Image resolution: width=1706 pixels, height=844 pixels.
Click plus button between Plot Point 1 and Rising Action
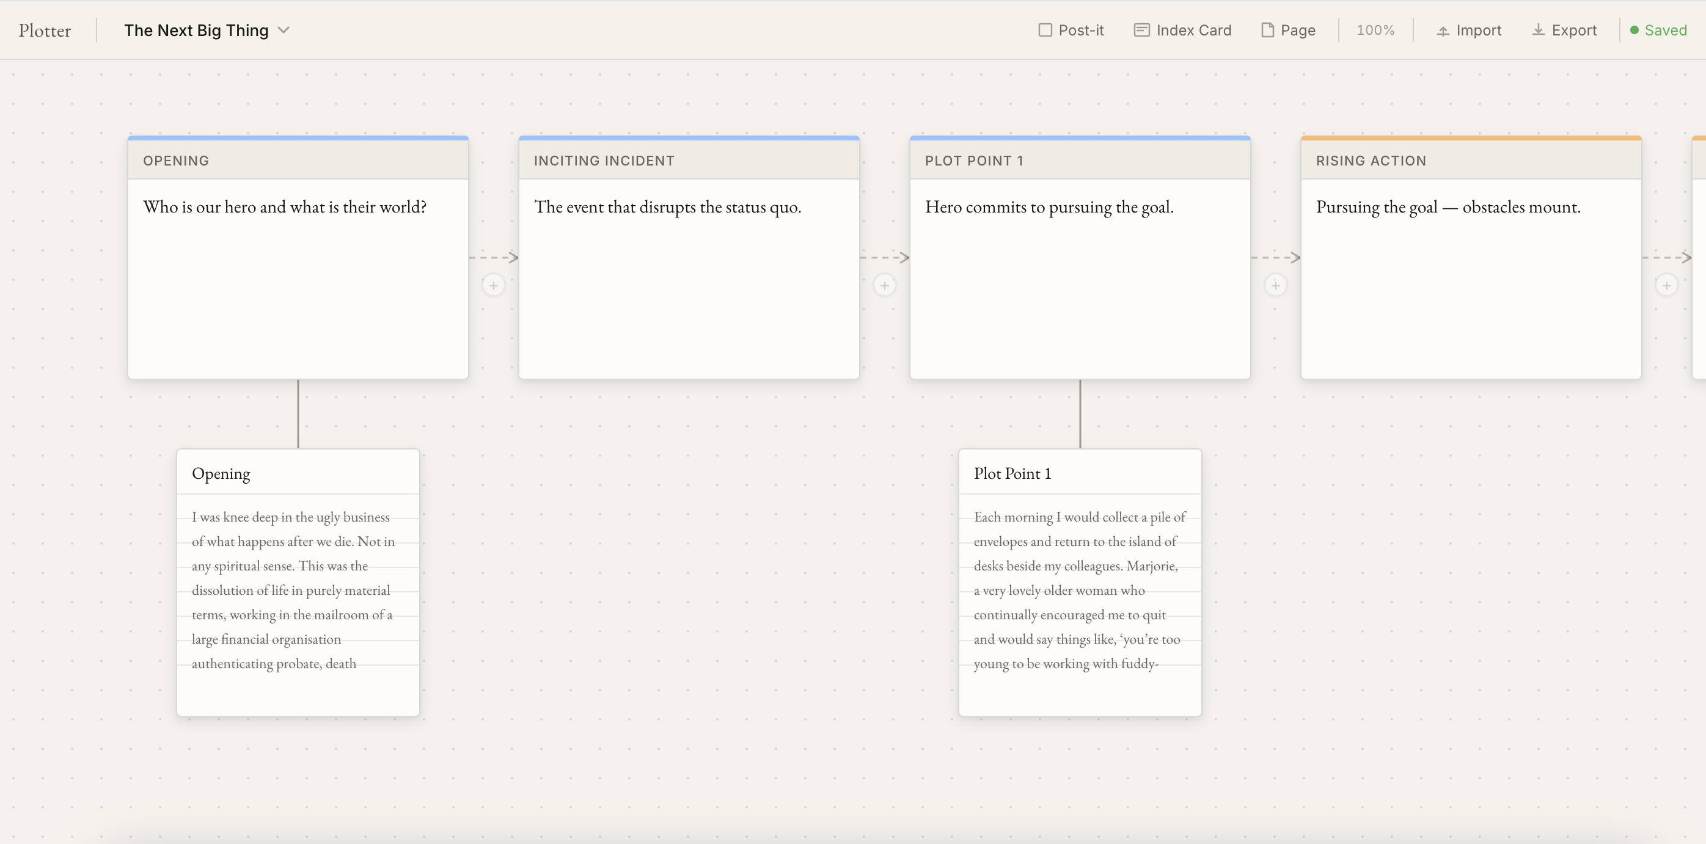[1275, 286]
